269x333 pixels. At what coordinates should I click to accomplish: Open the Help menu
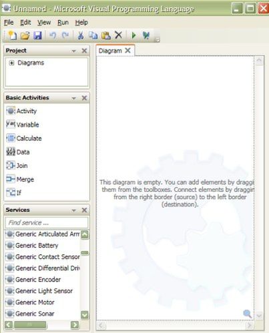(x=81, y=23)
